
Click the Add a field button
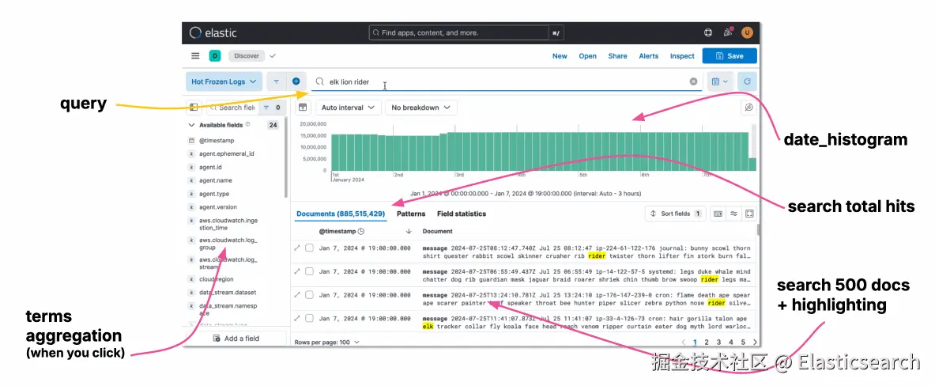[236, 339]
